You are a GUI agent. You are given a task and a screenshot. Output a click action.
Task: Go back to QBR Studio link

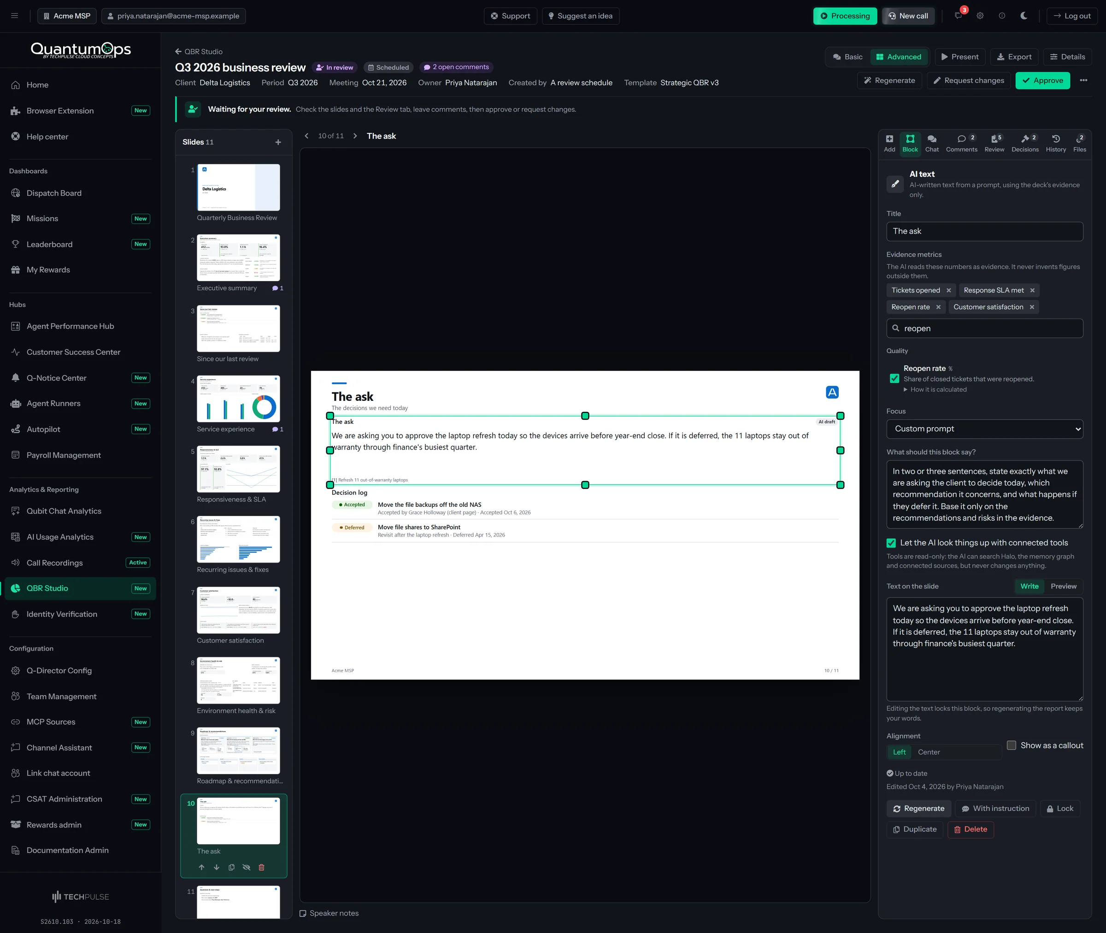pos(199,52)
